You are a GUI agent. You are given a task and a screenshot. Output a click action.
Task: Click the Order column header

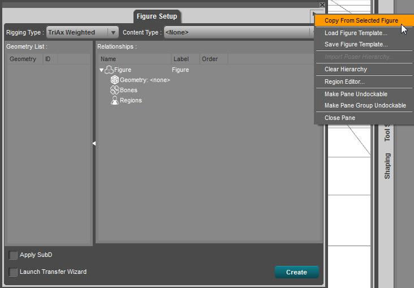coord(214,59)
